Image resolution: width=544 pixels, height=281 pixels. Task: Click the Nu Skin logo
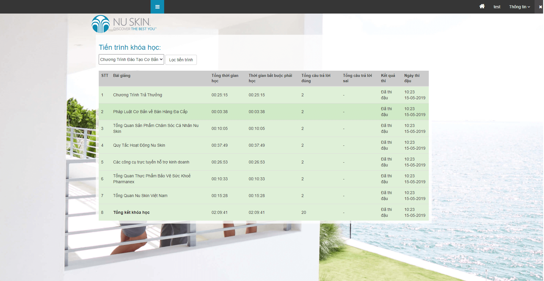coord(124,24)
